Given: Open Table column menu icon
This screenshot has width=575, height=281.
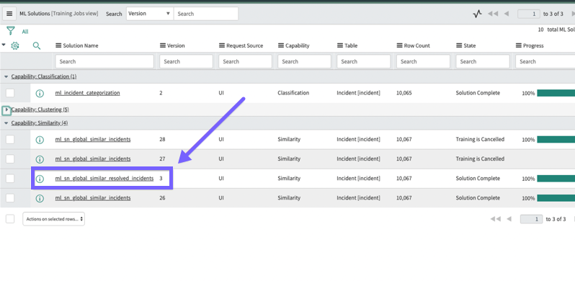Looking at the screenshot, I should [x=340, y=45].
